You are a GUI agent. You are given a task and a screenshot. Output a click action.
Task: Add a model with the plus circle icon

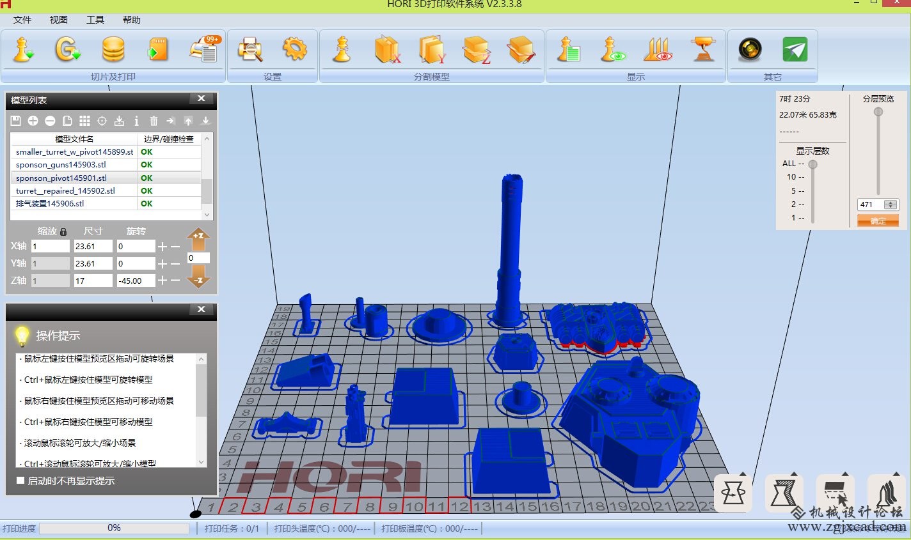[33, 121]
